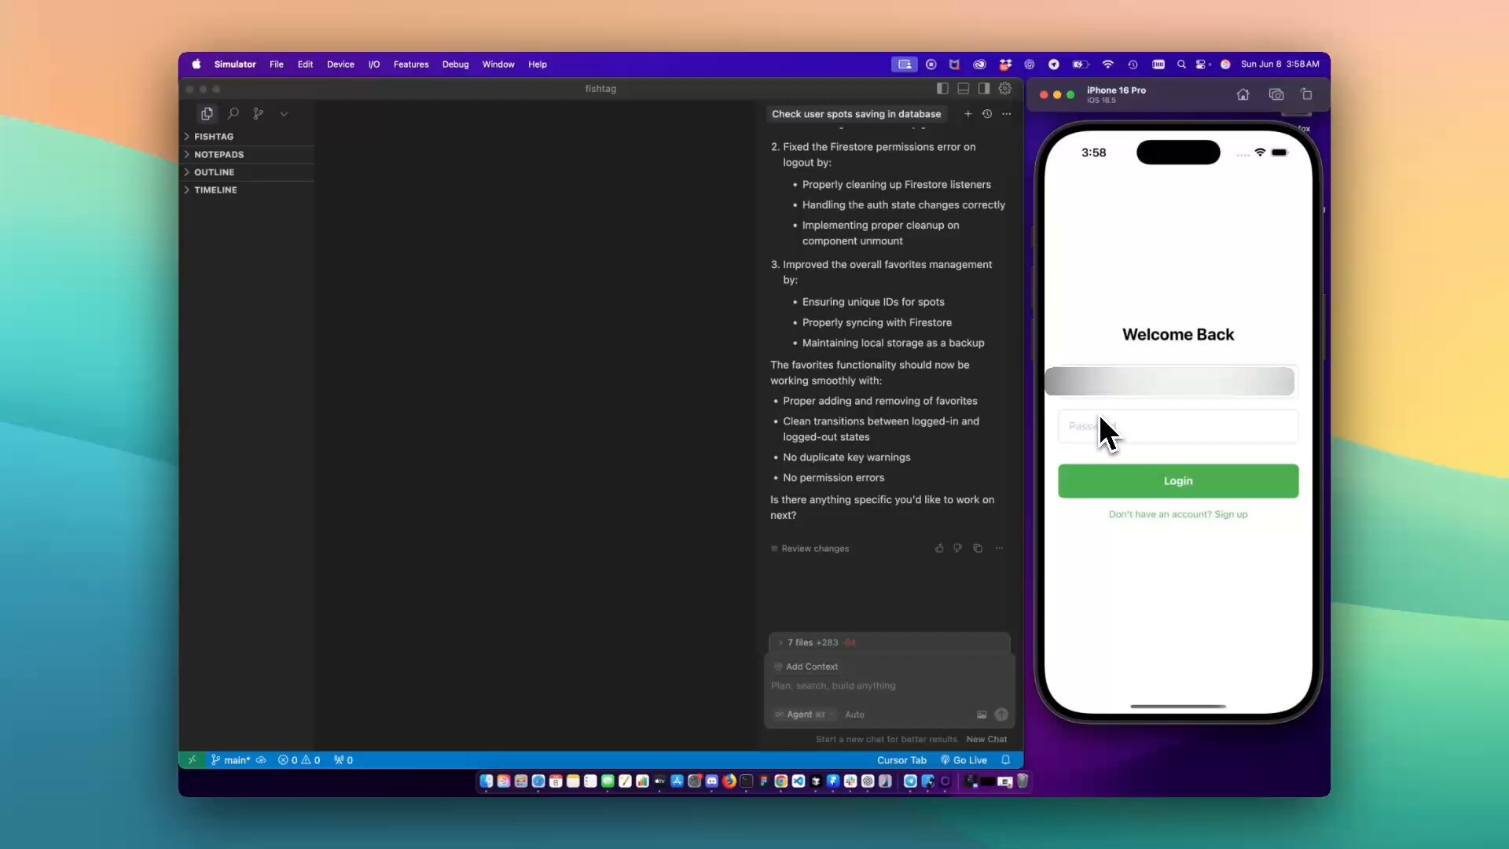This screenshot has height=849, width=1509.
Task: Open the Source Control branch icon
Action: [x=258, y=114]
